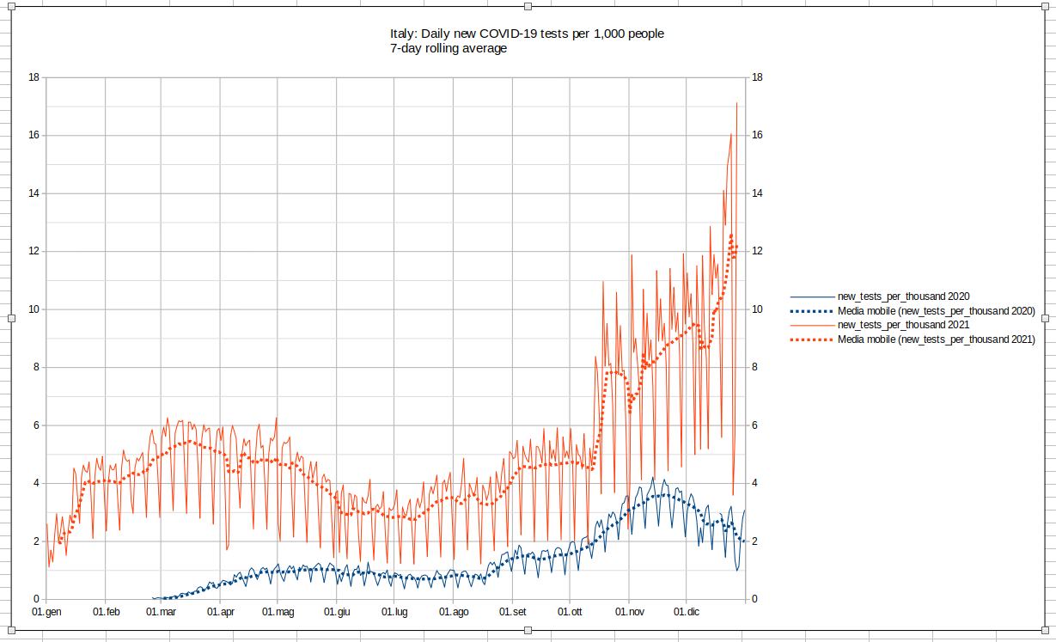
Task: Click the '10' label on right y-axis
Action: (757, 309)
